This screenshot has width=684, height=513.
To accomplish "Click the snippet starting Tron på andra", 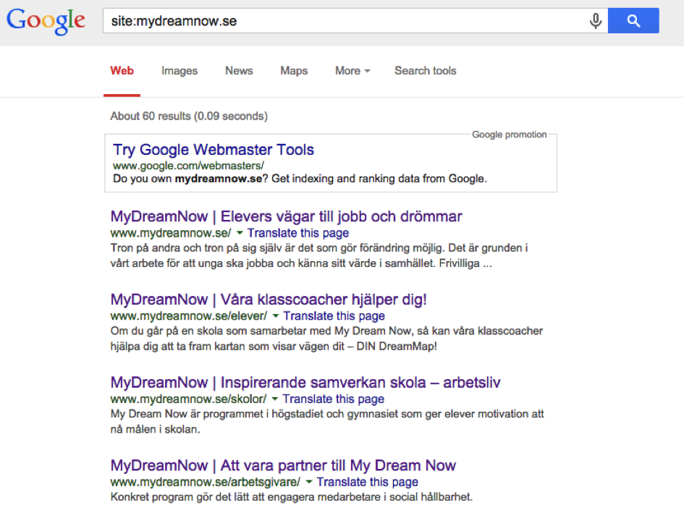I will point(319,255).
